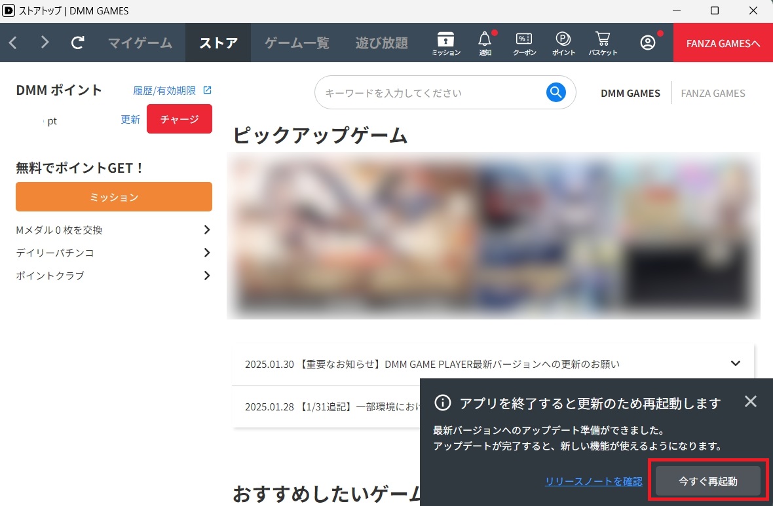
Task: Click the ポイントクラブ text
Action: click(50, 276)
